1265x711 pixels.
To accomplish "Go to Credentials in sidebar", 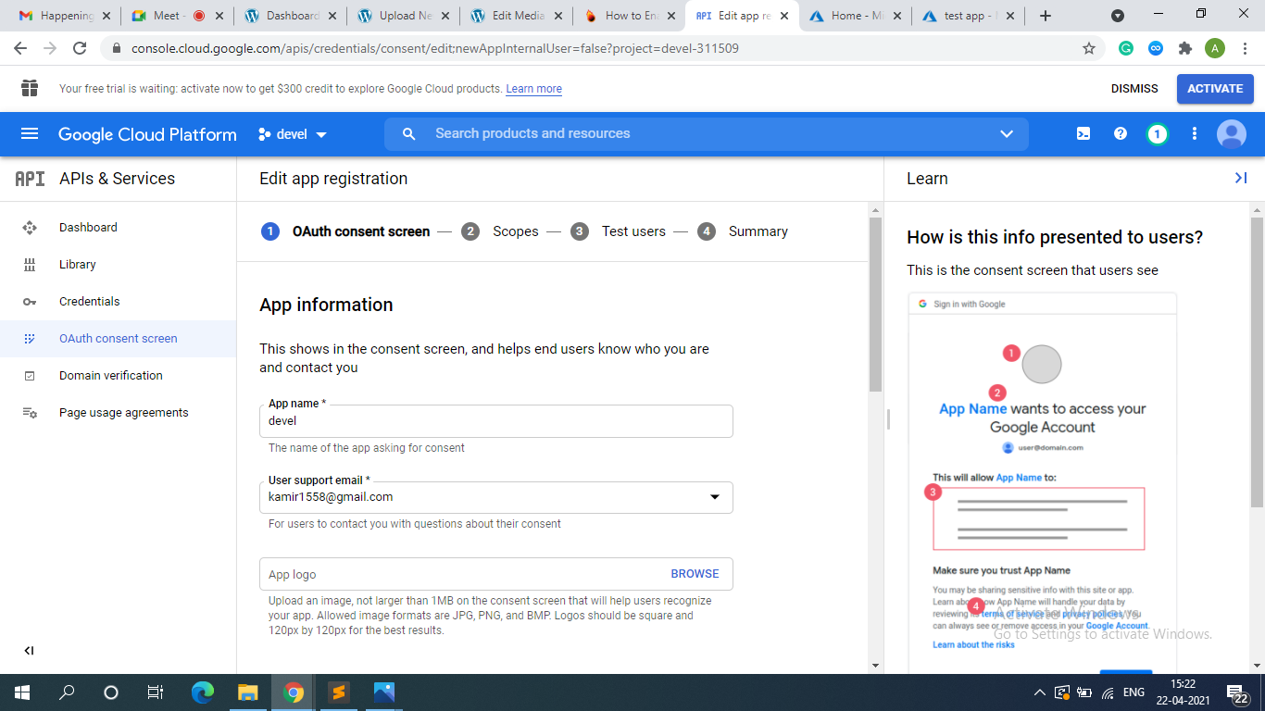I will [89, 302].
